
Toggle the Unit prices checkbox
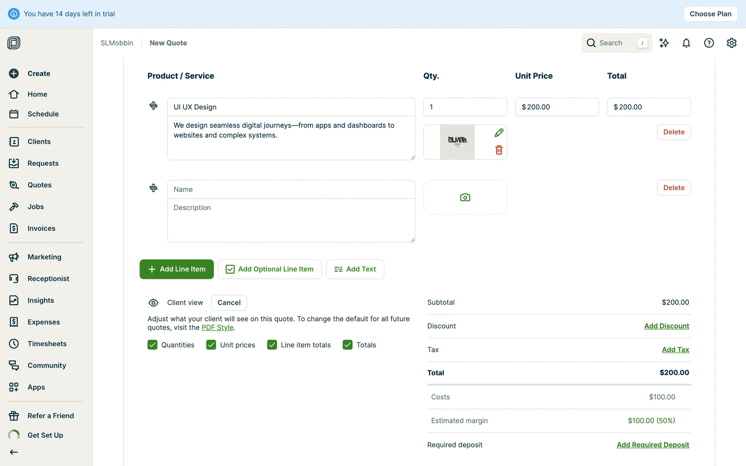click(211, 345)
